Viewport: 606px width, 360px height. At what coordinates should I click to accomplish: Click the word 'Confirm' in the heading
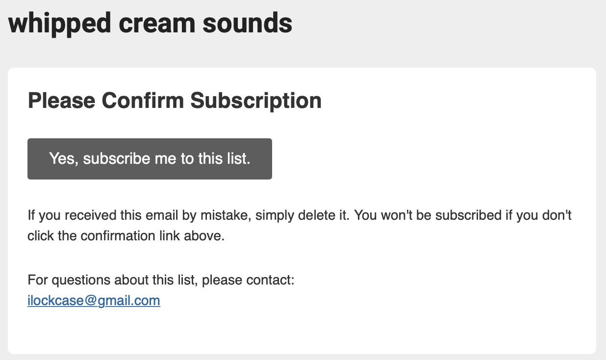click(x=143, y=101)
